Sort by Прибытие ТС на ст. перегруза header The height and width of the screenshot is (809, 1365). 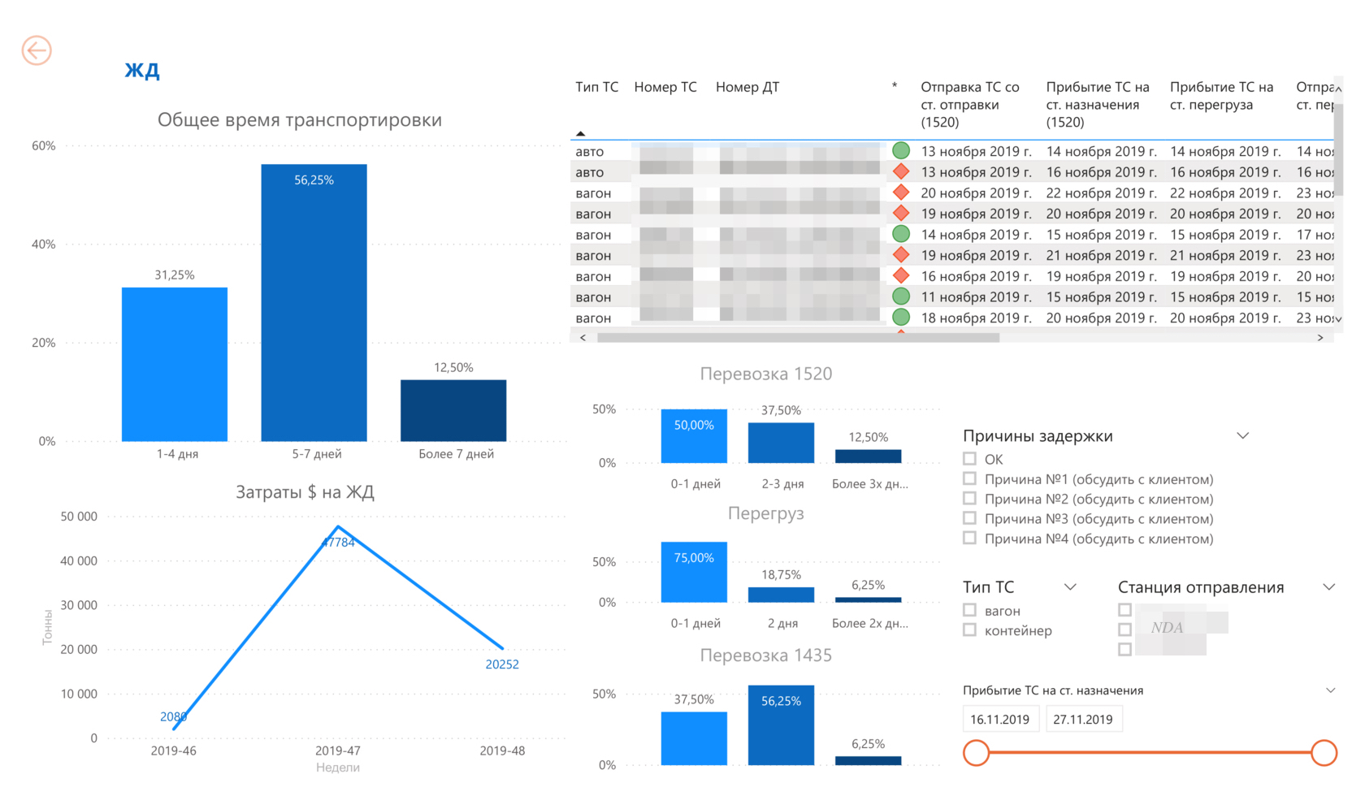click(1221, 96)
